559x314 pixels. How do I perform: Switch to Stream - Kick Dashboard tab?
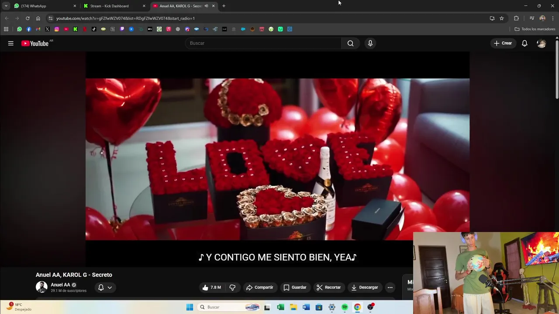[114, 6]
